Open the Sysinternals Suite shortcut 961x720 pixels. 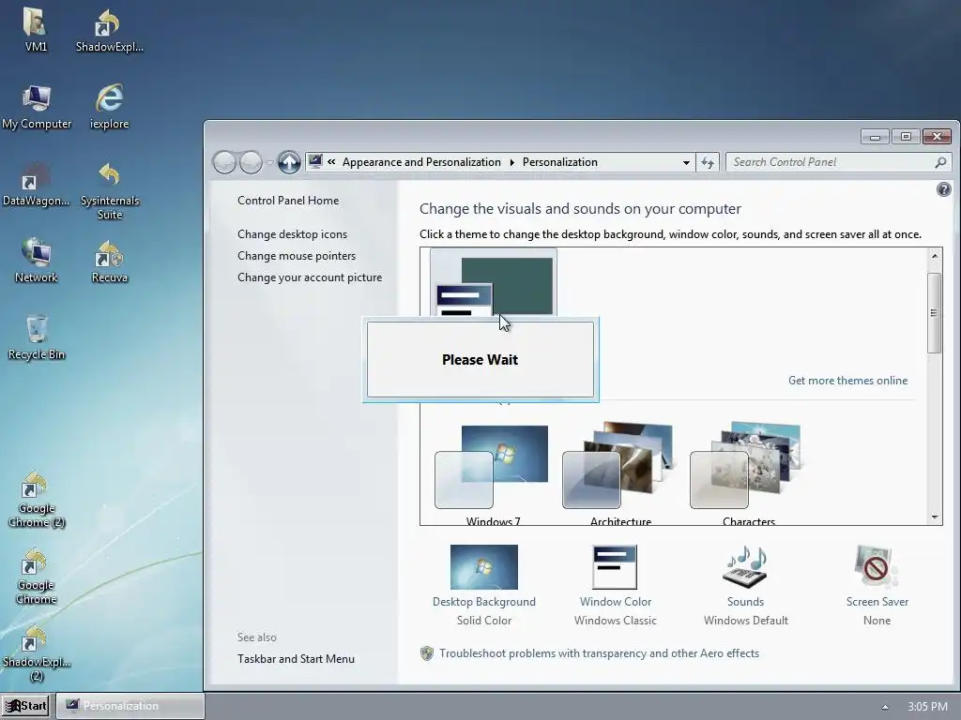(109, 191)
